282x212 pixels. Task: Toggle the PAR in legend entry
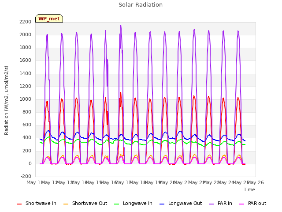pyautogui.click(x=220, y=203)
